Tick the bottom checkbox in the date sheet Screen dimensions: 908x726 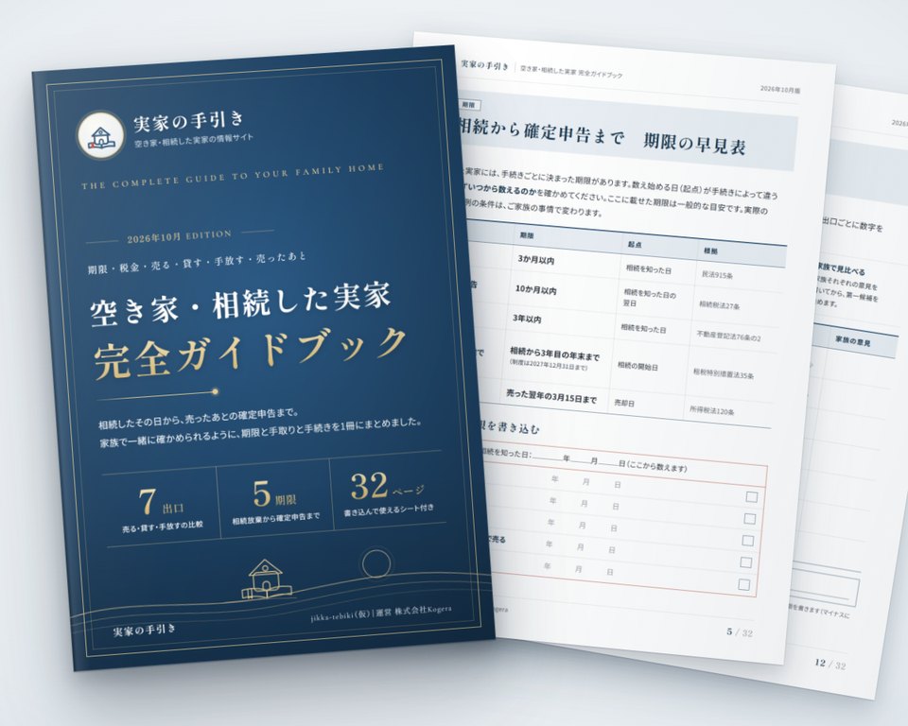(x=744, y=585)
